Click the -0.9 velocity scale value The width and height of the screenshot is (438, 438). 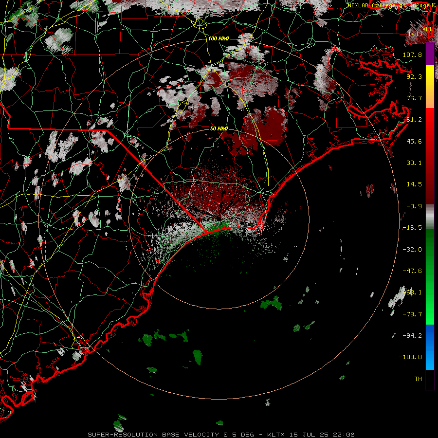point(414,206)
